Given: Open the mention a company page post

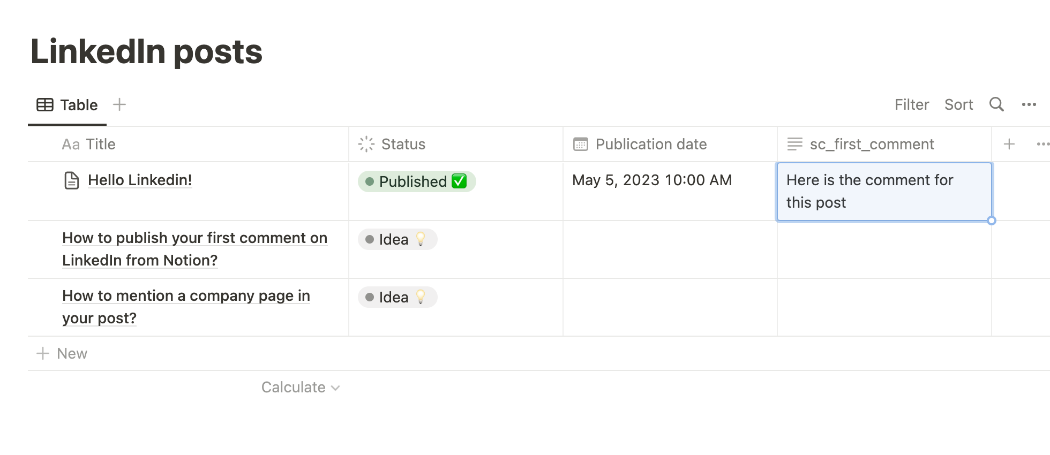Looking at the screenshot, I should coord(186,296).
